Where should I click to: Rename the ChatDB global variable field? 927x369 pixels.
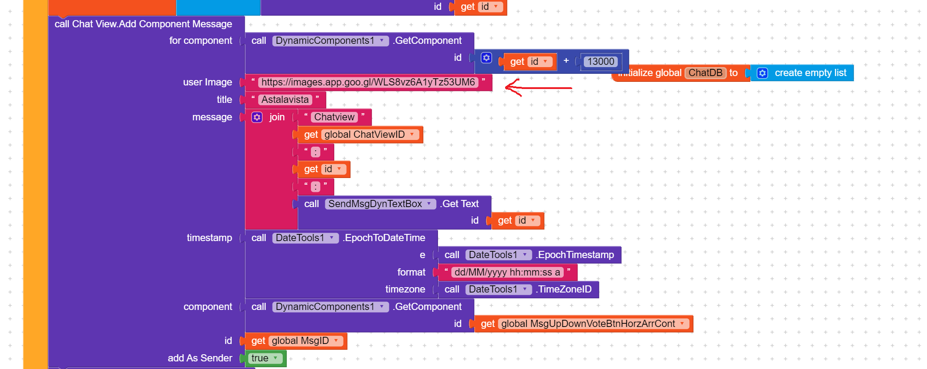(x=706, y=73)
